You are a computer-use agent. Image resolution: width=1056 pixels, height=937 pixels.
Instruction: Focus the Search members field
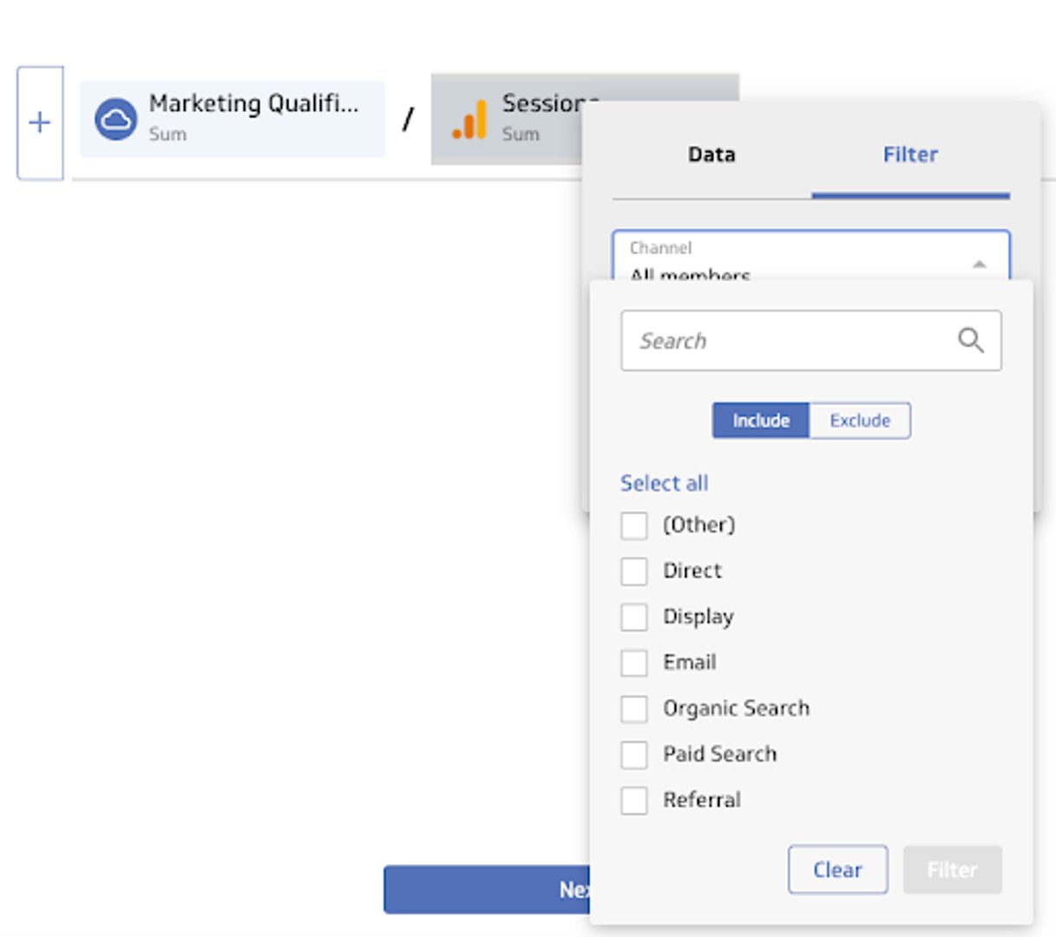(810, 341)
